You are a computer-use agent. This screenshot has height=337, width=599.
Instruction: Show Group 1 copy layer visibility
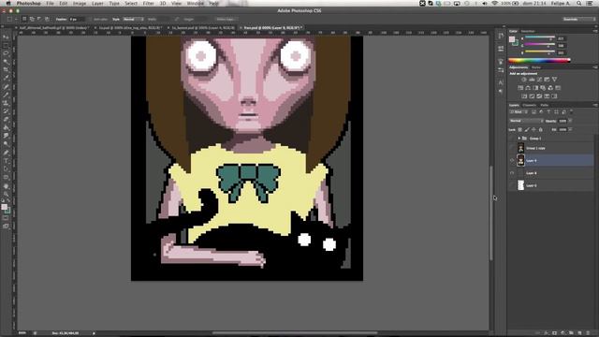512,148
